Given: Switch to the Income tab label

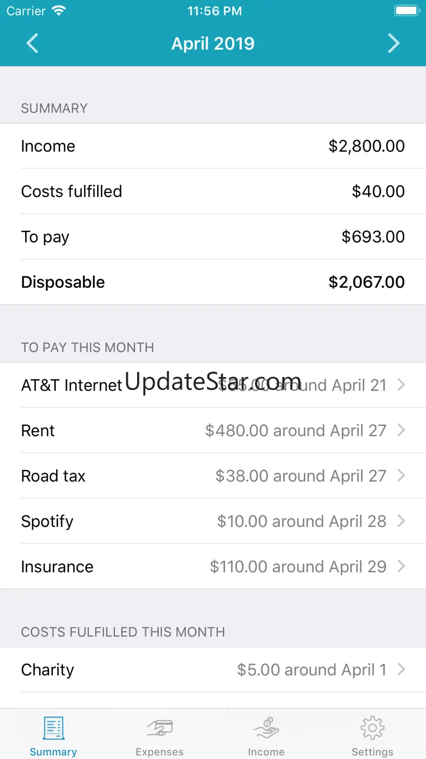Looking at the screenshot, I should coord(266,752).
